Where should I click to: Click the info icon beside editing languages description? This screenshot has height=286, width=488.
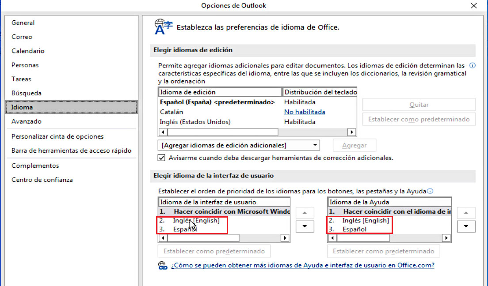click(x=473, y=65)
